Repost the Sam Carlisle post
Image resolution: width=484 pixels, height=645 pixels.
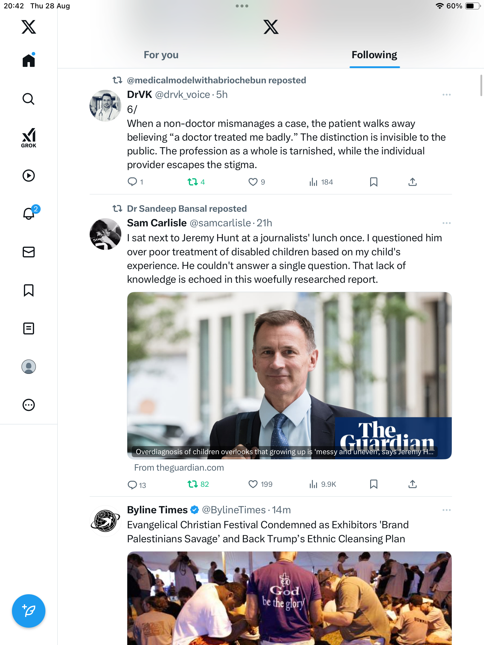coord(193,484)
